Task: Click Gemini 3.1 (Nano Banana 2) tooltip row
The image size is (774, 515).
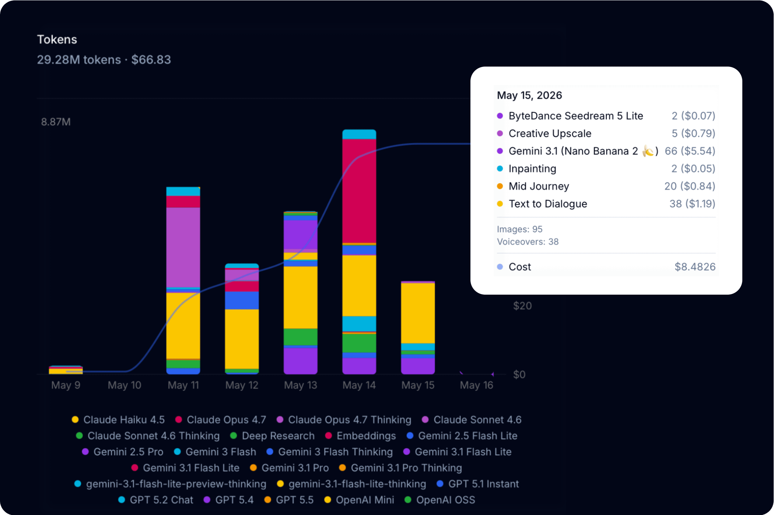Action: (606, 151)
